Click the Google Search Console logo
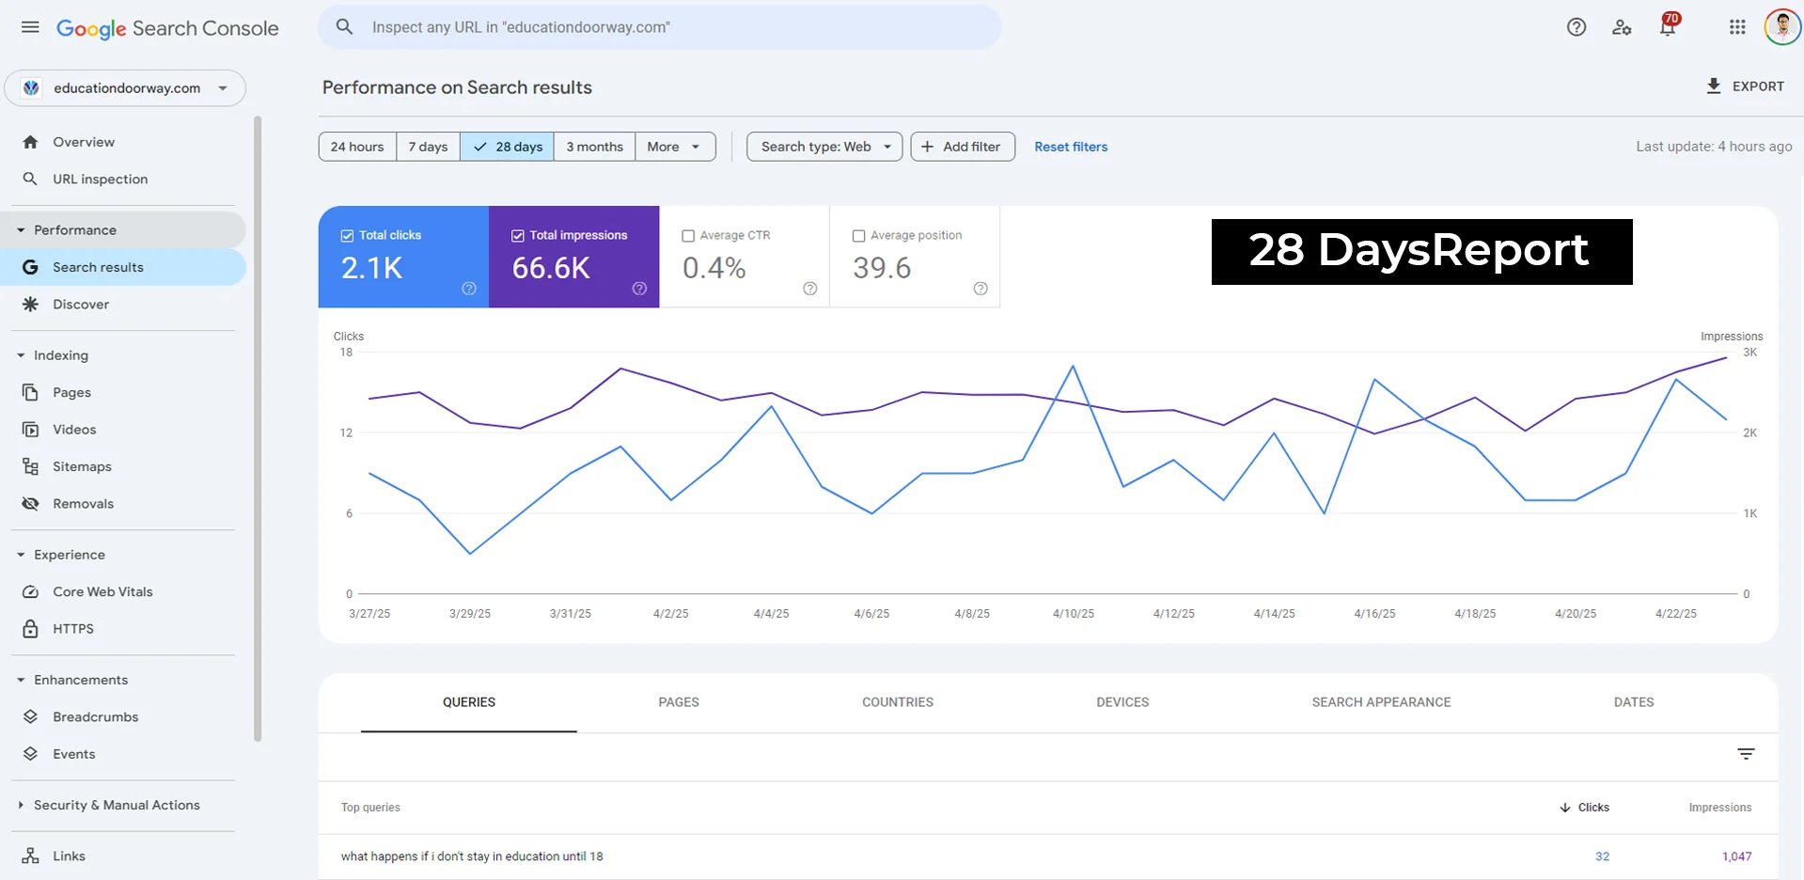This screenshot has height=880, width=1804. [x=167, y=28]
